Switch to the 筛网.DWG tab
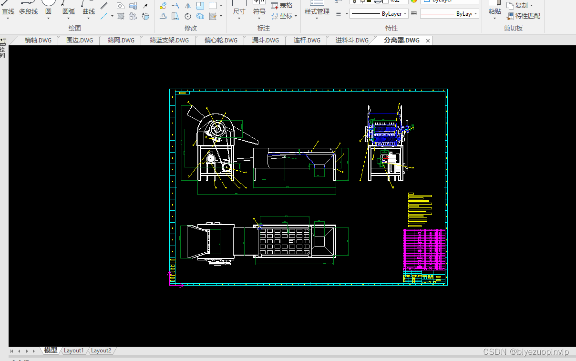 click(121, 41)
